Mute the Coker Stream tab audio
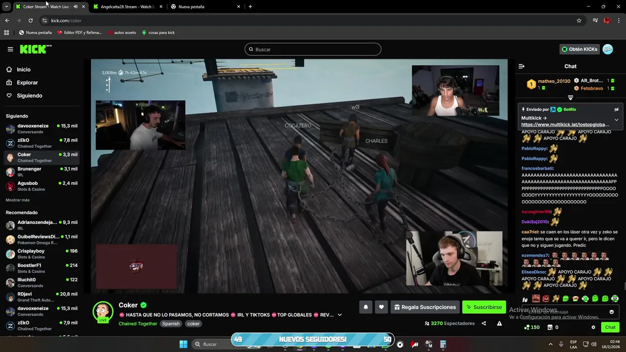The width and height of the screenshot is (626, 352). point(75,7)
